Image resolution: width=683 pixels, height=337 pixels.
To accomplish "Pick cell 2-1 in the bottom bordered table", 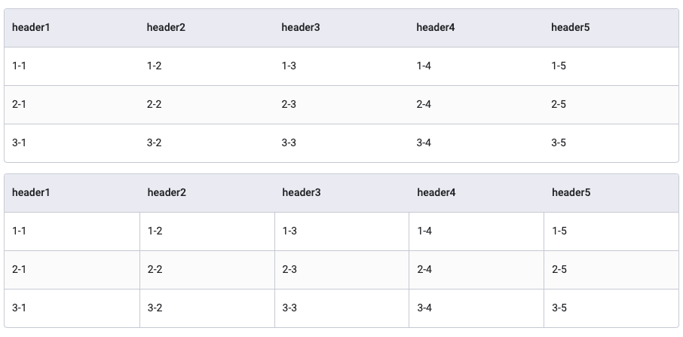I will [x=20, y=270].
